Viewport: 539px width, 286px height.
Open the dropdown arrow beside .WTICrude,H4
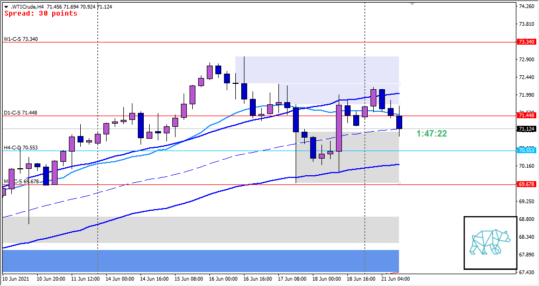[x=6, y=6]
